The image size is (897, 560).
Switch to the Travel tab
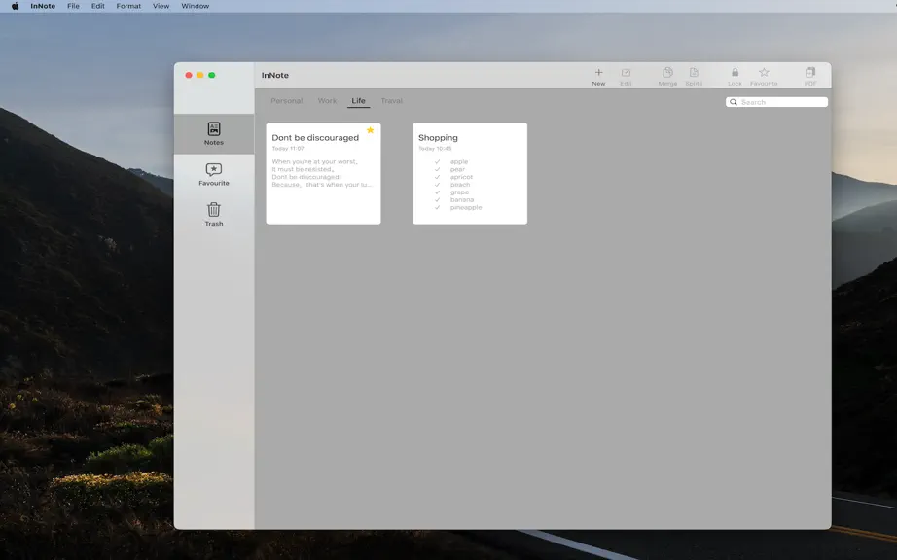coord(392,101)
